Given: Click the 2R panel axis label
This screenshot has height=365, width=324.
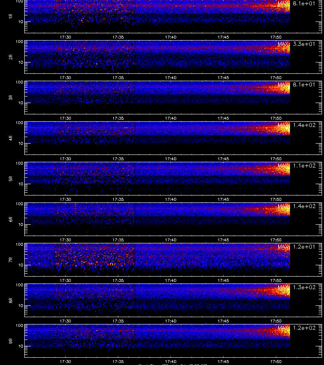Looking at the screenshot, I should (x=11, y=57).
